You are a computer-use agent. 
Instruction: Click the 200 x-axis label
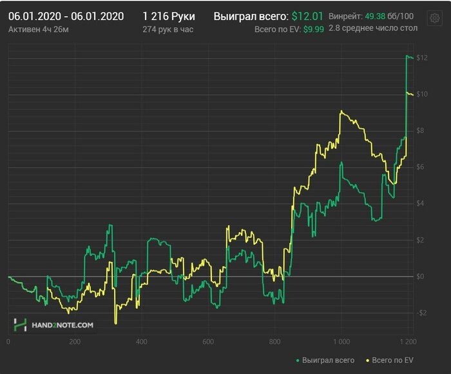click(x=75, y=342)
